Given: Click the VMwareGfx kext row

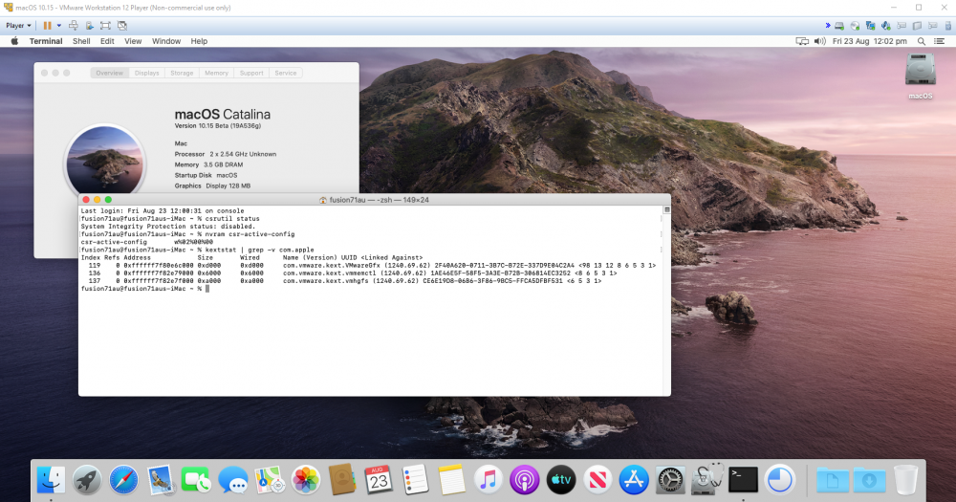Looking at the screenshot, I should tap(371, 265).
